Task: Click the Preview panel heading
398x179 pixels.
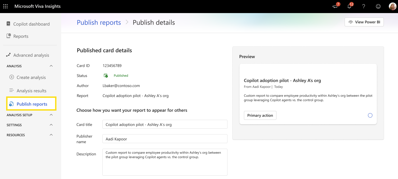Action: [x=247, y=56]
